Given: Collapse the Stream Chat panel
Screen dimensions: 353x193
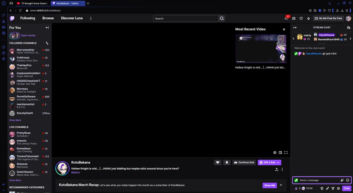Looking at the screenshot, I should [x=295, y=27].
